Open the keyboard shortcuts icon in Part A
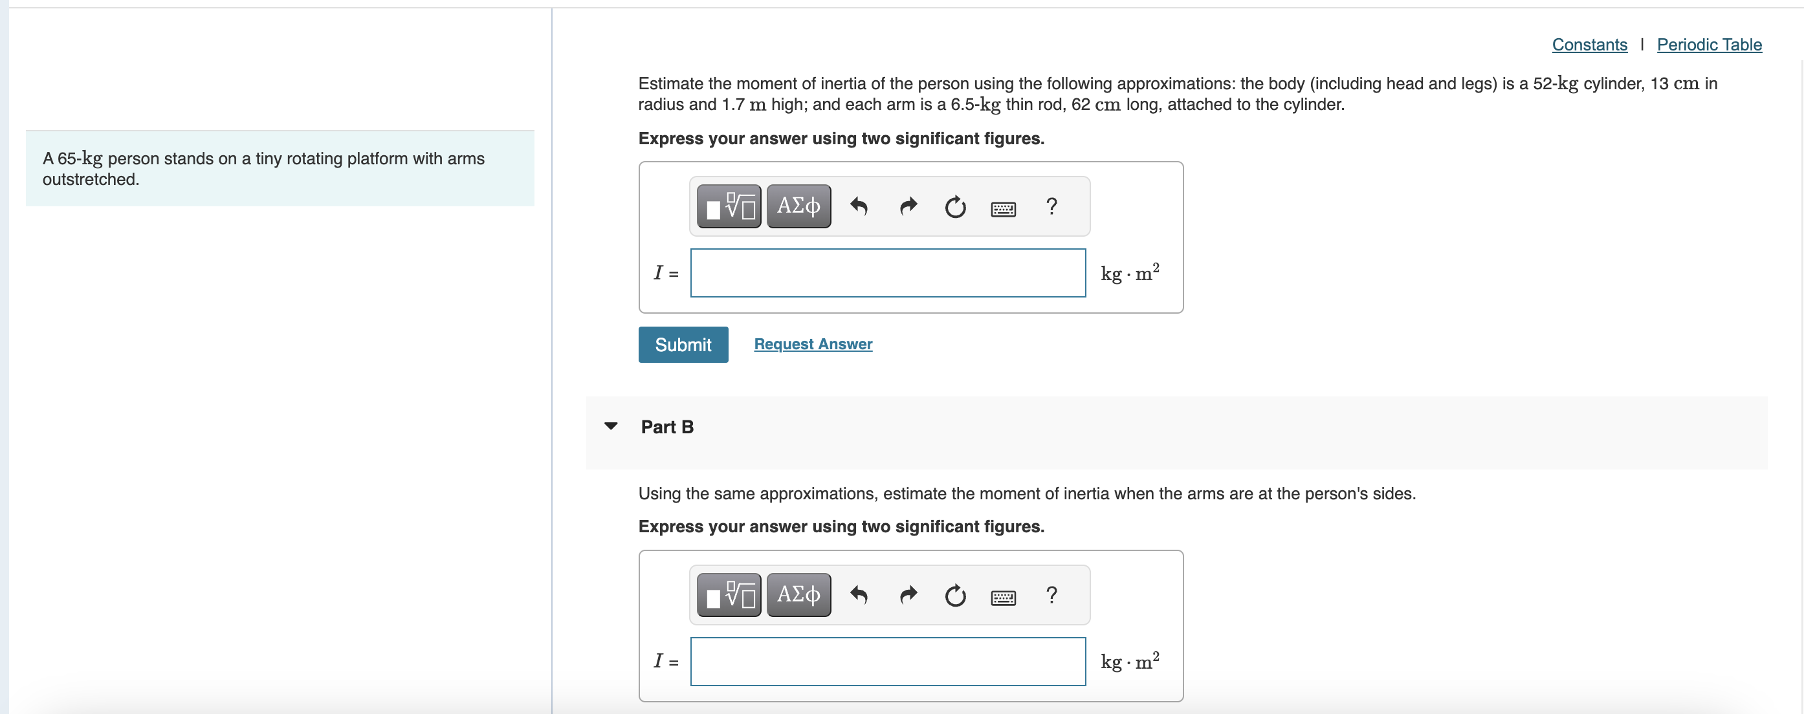Viewport: 1804px width, 714px height. click(1004, 207)
